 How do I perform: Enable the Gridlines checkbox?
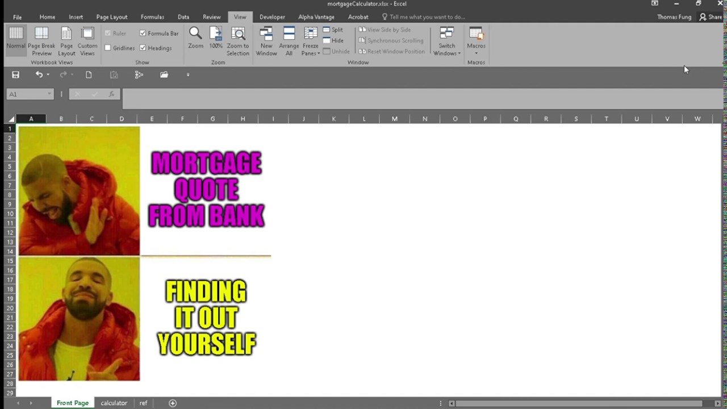pos(107,48)
